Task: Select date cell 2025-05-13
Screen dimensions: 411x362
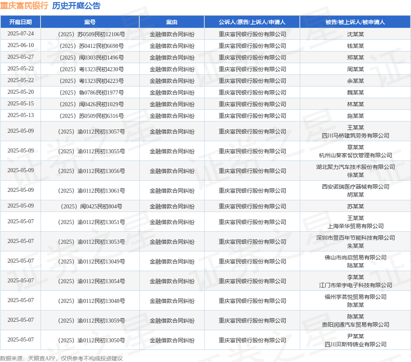Action: pos(20,115)
